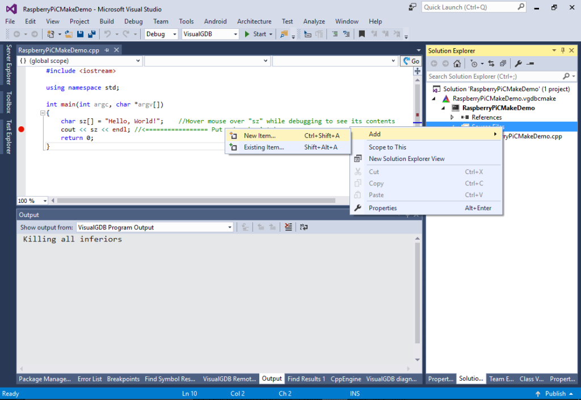Click the red breakpoint in the editor margin

[21, 130]
